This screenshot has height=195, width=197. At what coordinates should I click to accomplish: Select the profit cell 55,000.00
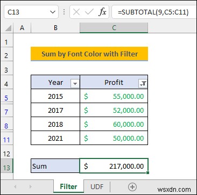click(x=114, y=96)
